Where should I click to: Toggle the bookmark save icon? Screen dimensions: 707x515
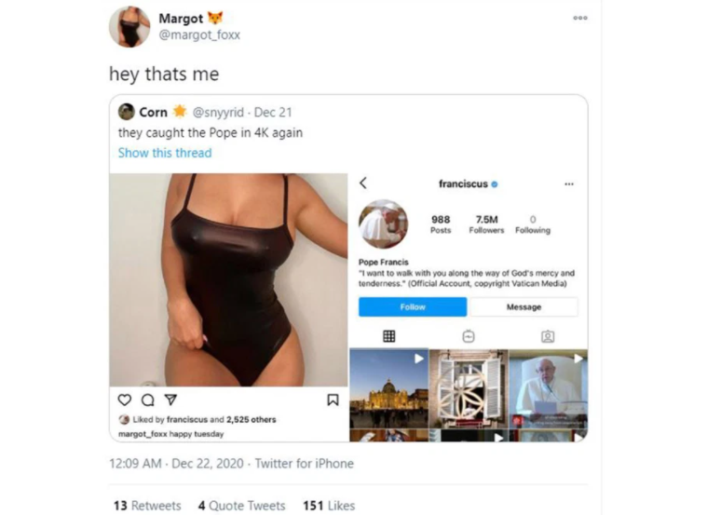tap(333, 400)
